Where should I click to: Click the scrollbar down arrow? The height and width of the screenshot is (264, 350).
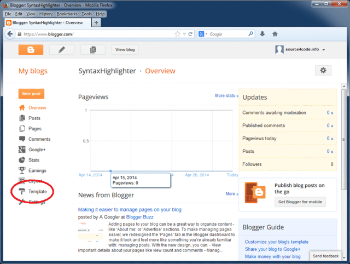(344, 257)
